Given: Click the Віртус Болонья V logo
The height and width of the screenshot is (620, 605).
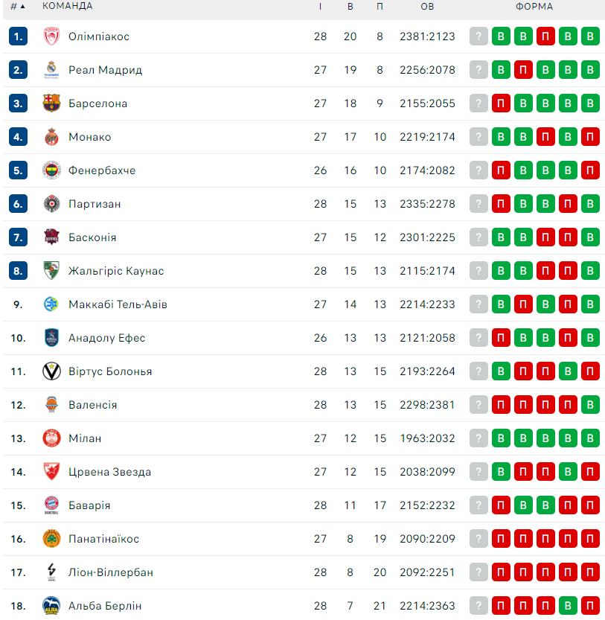Looking at the screenshot, I should coord(51,371).
